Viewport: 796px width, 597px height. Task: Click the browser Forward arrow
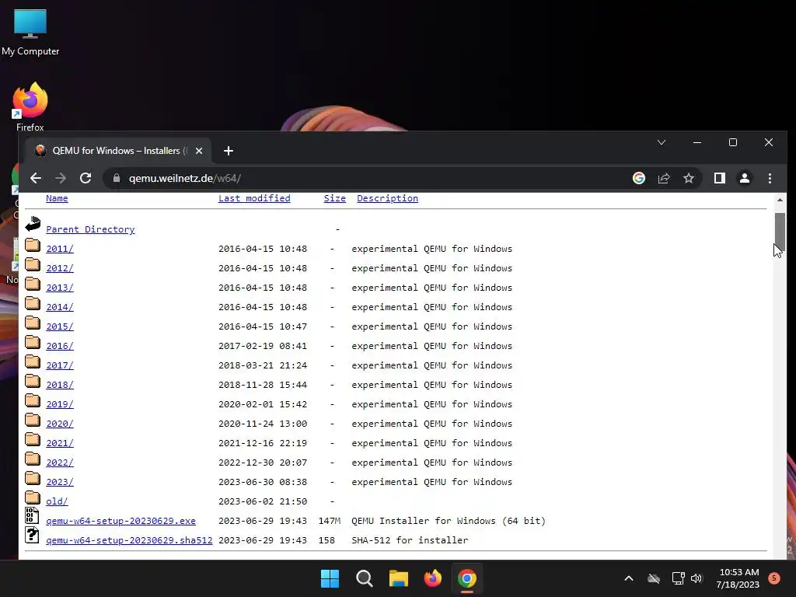tap(61, 178)
